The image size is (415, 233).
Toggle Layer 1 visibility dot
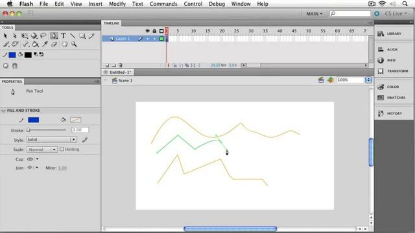pyautogui.click(x=147, y=39)
